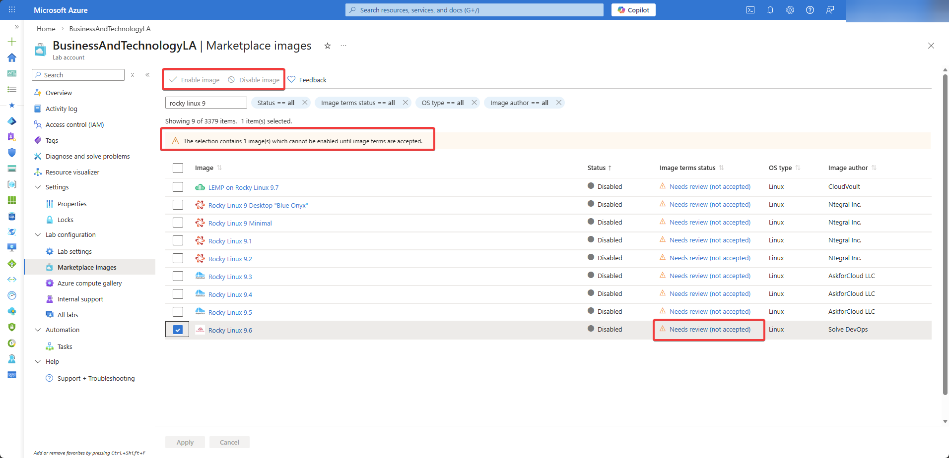
Task: Open Overview in the sidebar
Action: point(59,93)
